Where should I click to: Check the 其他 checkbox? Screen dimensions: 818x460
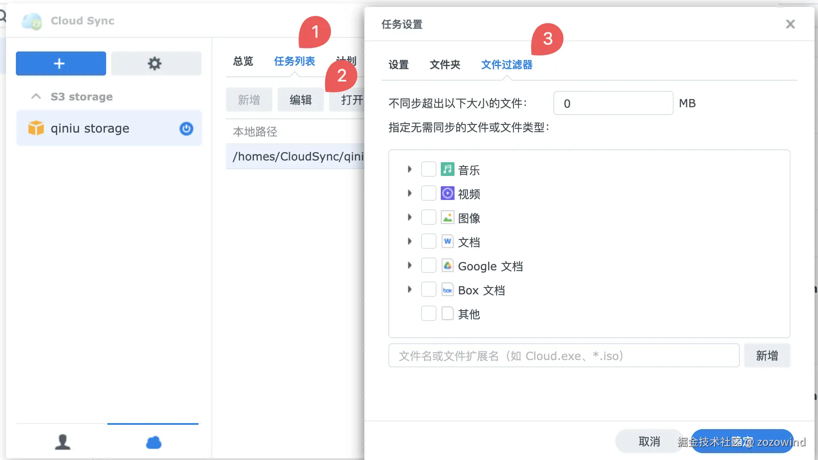click(x=428, y=313)
